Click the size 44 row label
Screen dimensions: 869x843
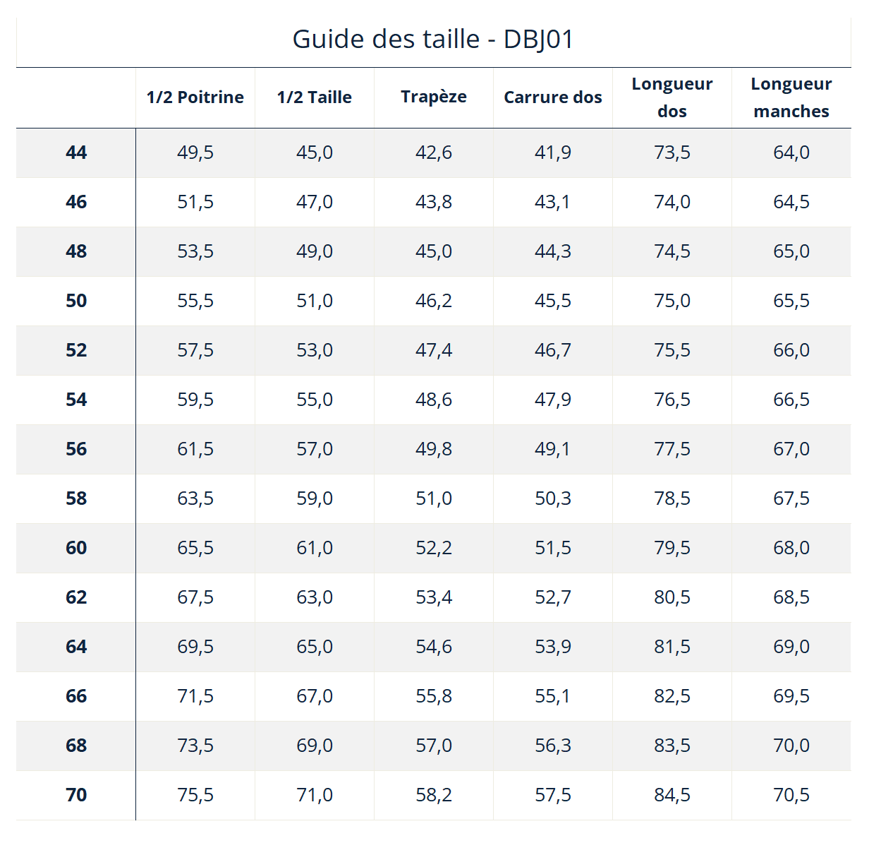point(76,153)
